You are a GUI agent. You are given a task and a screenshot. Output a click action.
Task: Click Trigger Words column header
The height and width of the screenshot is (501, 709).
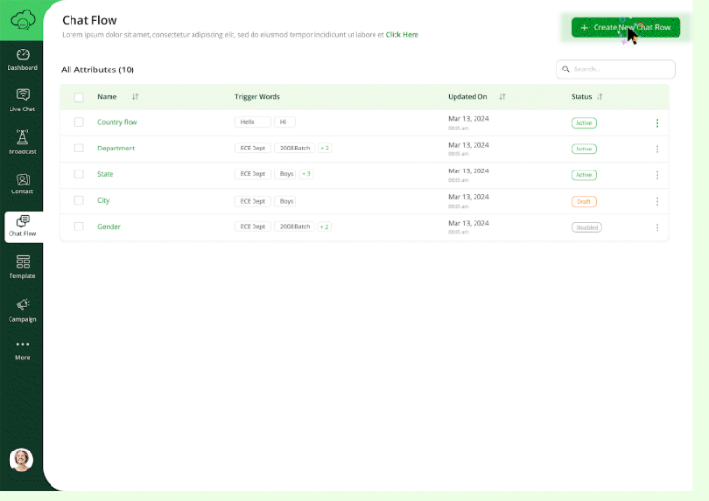(257, 97)
